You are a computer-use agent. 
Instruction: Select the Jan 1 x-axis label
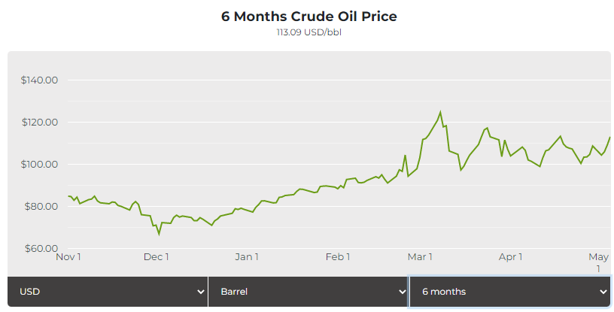tap(248, 257)
